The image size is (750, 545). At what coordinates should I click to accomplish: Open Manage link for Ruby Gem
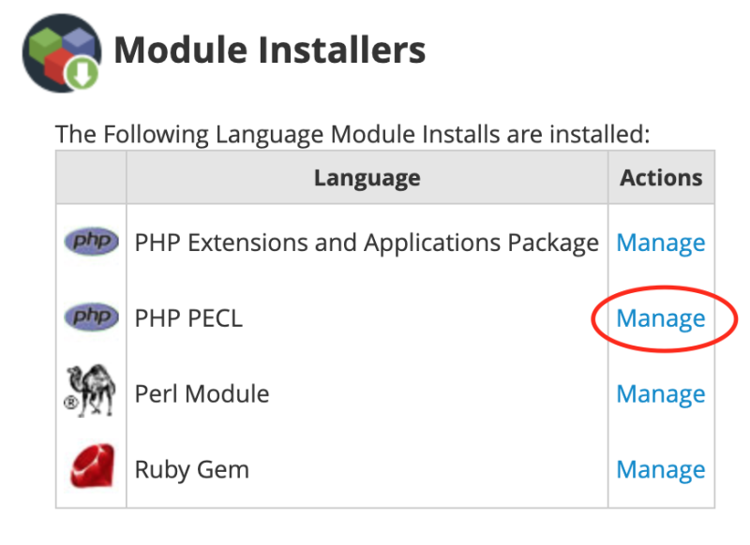coord(660,469)
